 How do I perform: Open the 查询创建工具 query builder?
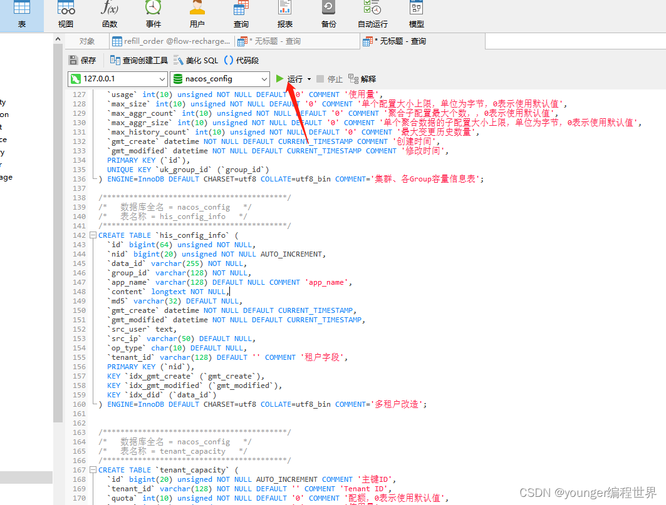139,60
